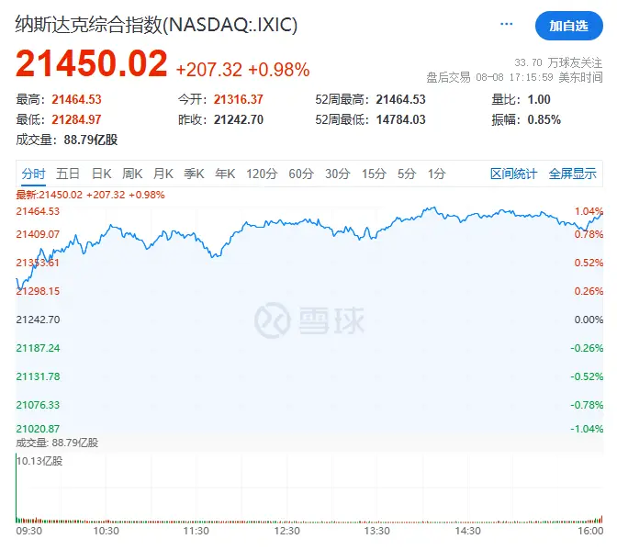The image size is (617, 550).
Task: Switch to the 五日 five-day tab
Action: pos(68,174)
